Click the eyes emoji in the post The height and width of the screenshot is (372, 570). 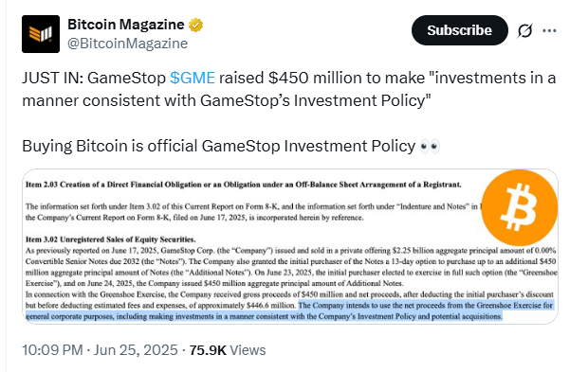[x=430, y=147]
